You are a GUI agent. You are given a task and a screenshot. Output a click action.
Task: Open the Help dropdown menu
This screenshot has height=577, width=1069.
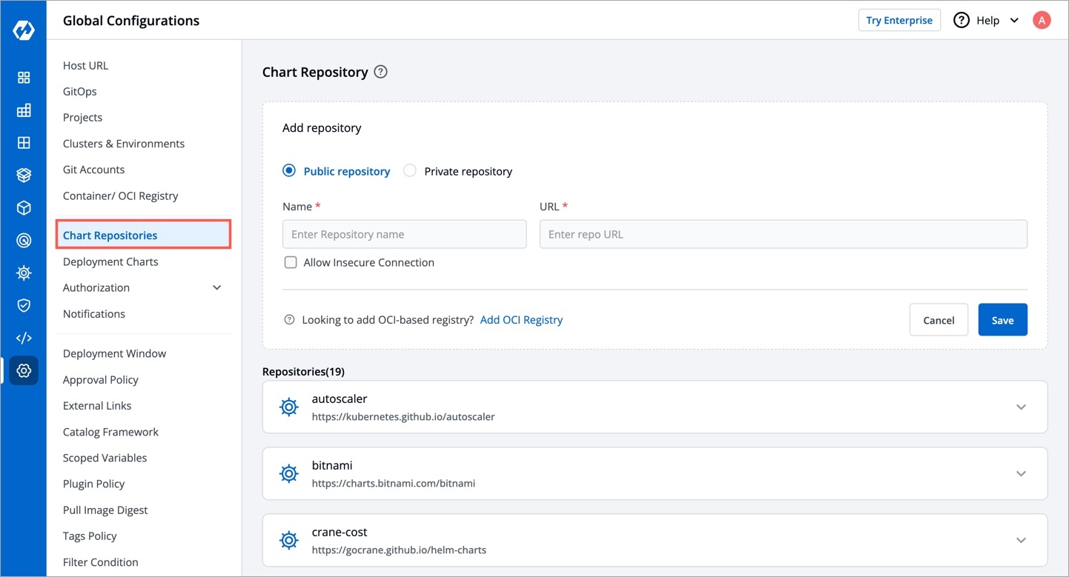tap(987, 21)
